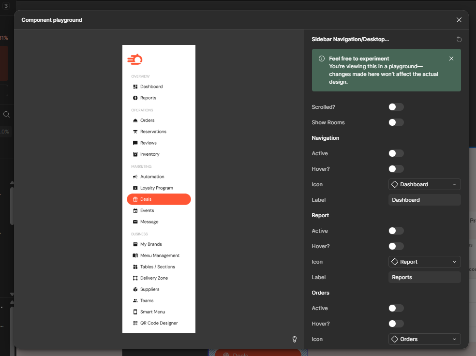Open the Navigation Icon dropdown showing Dashboard
The height and width of the screenshot is (356, 476).
coord(424,184)
